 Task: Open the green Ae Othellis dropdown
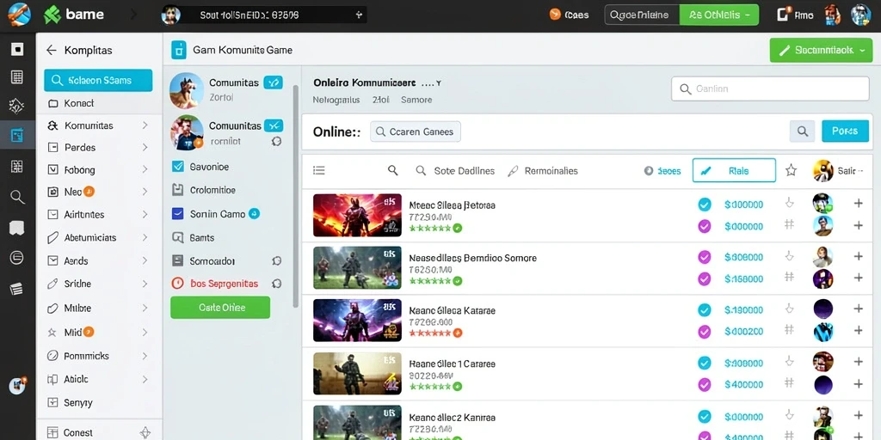pyautogui.click(x=718, y=15)
